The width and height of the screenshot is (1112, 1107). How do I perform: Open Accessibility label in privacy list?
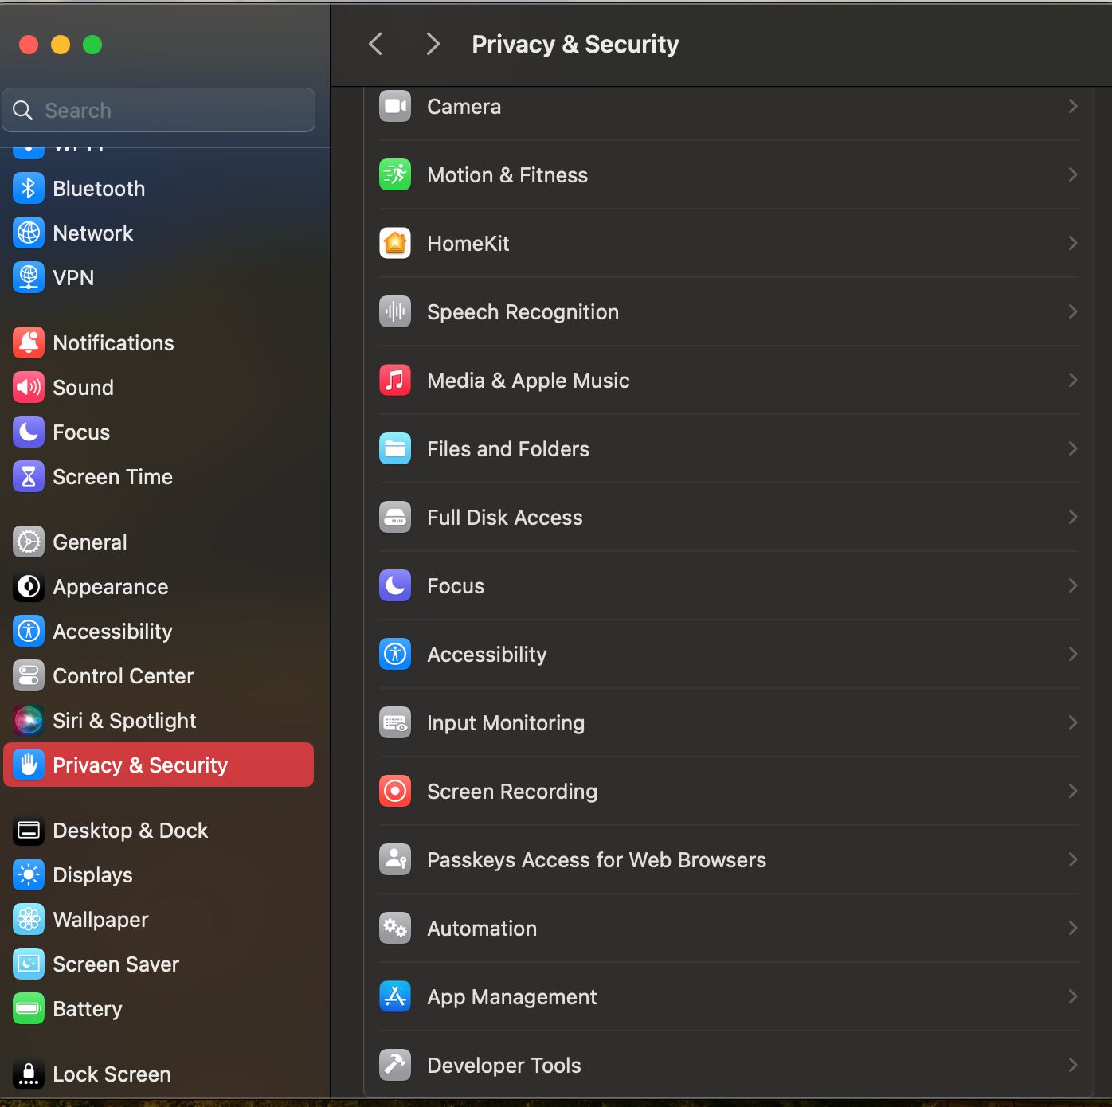487,655
